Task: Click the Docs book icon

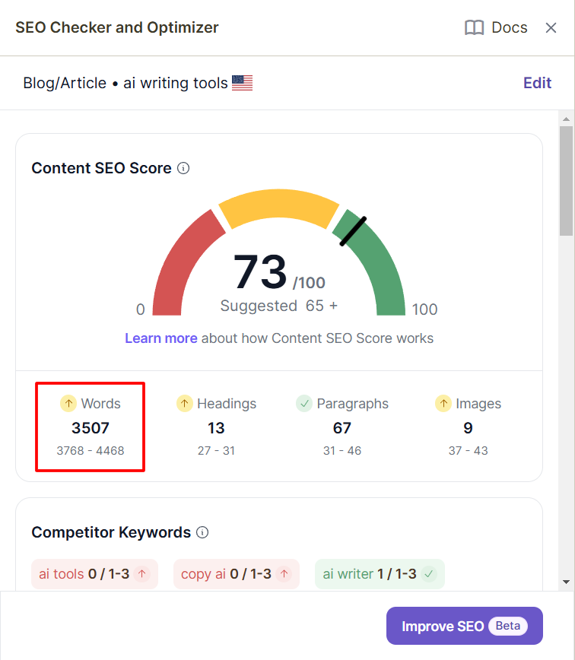Action: point(474,28)
